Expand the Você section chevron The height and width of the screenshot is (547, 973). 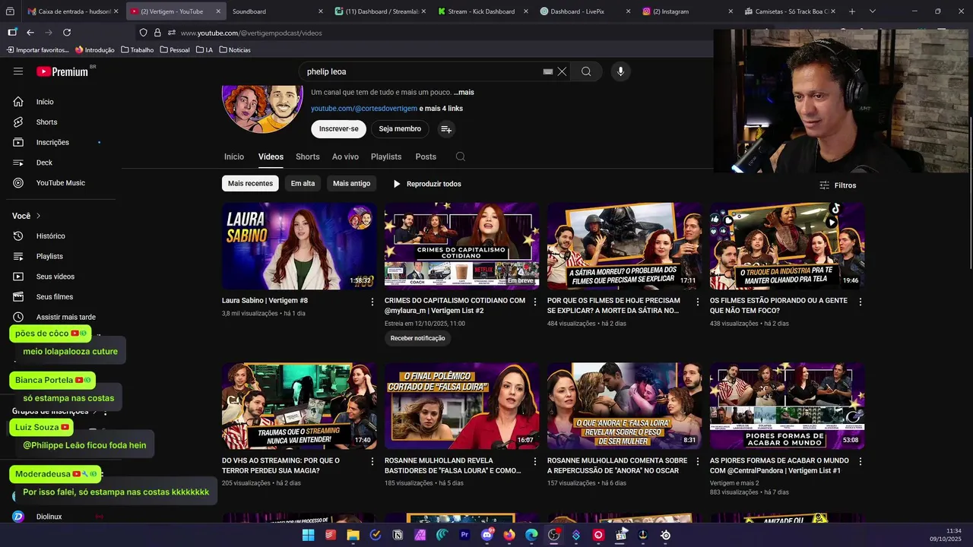pos(38,217)
